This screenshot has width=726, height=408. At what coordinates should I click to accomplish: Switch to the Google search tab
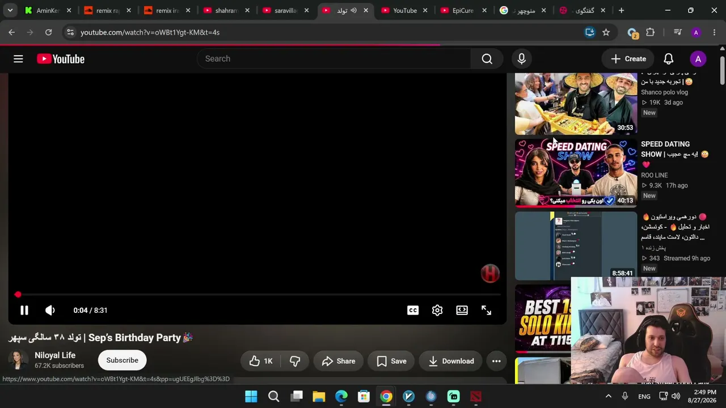click(522, 10)
